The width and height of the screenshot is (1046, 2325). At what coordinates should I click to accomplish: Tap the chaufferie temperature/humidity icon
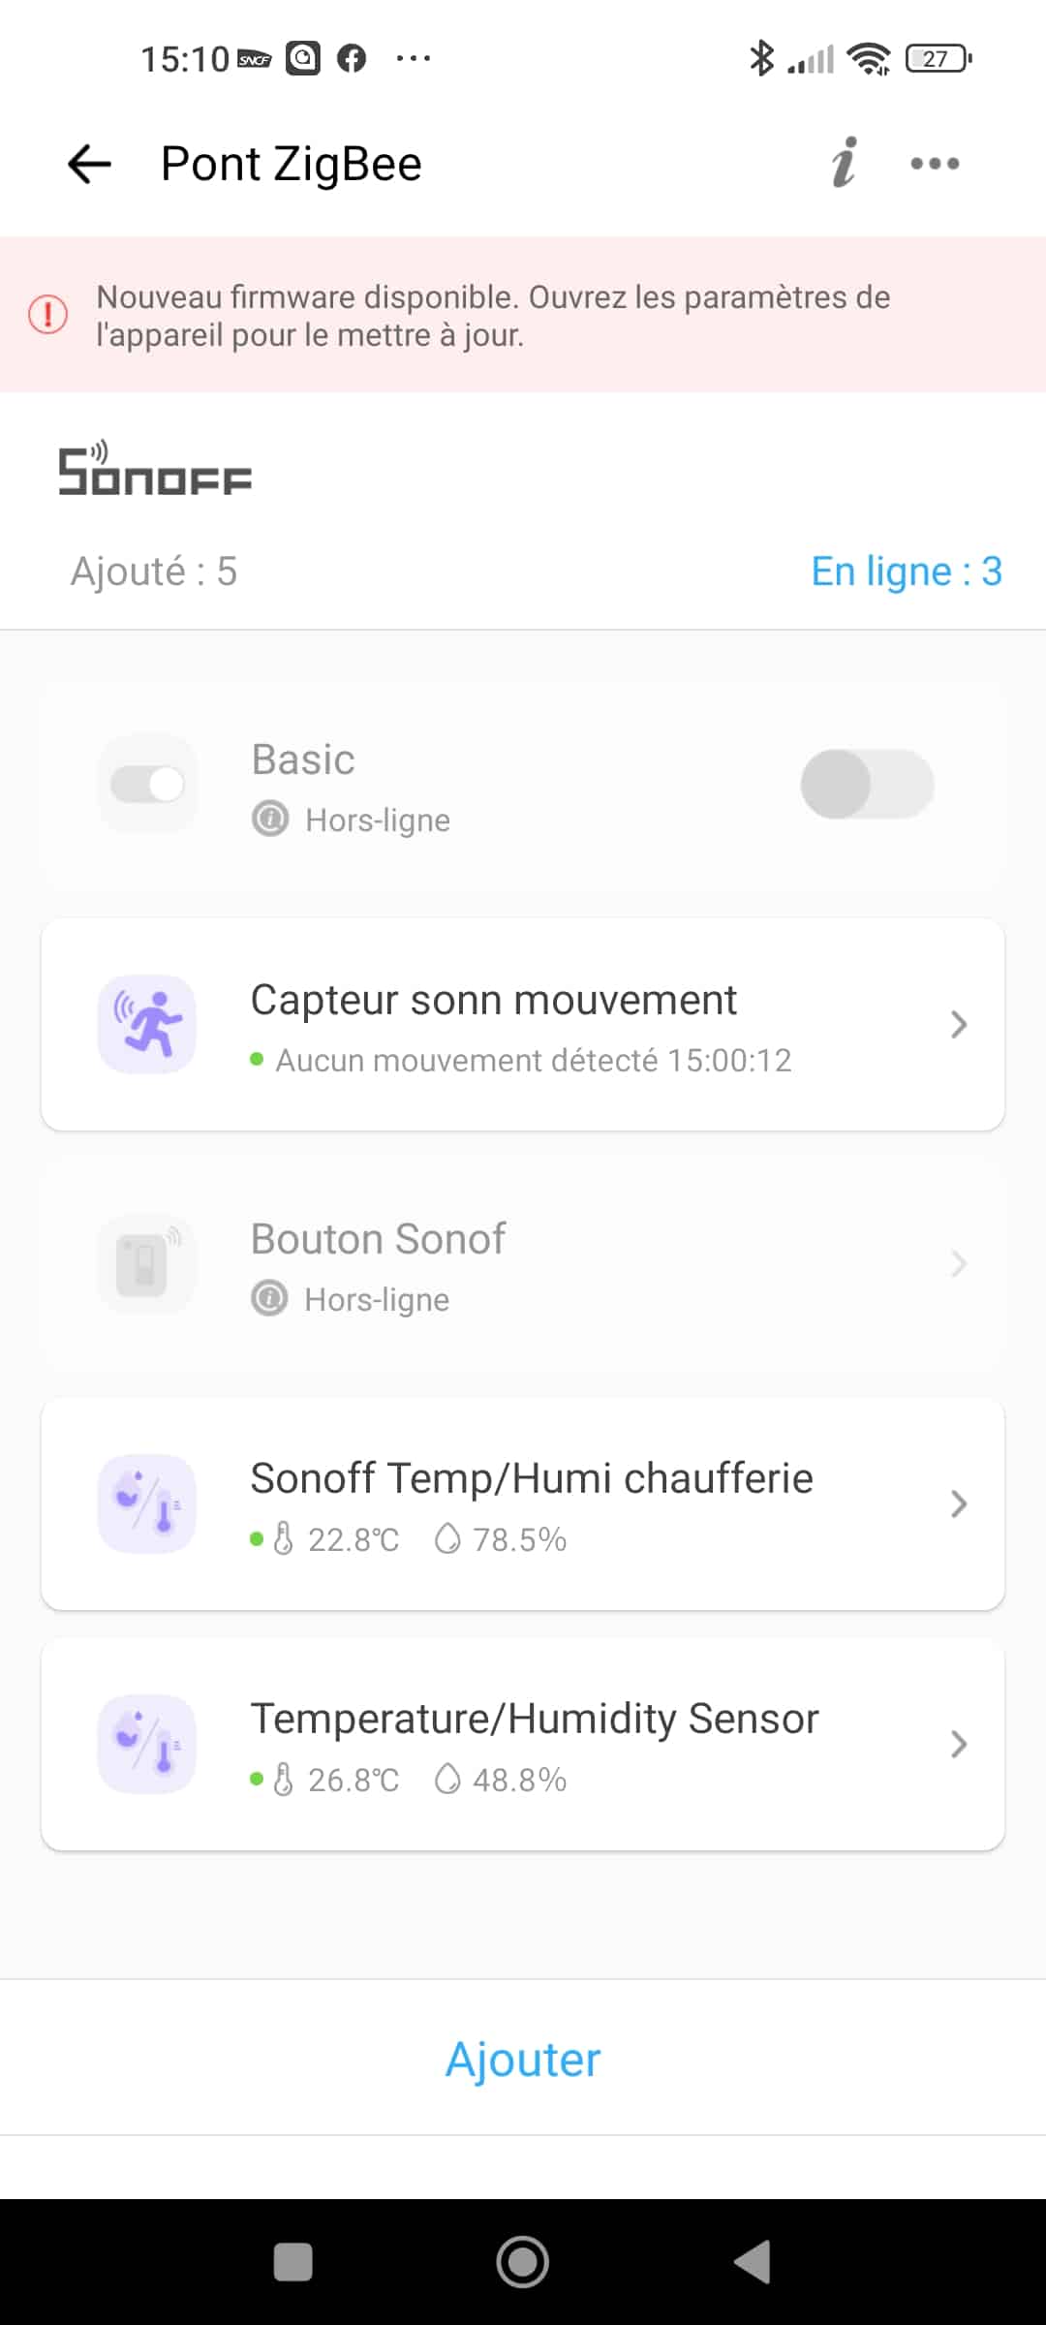point(147,1503)
